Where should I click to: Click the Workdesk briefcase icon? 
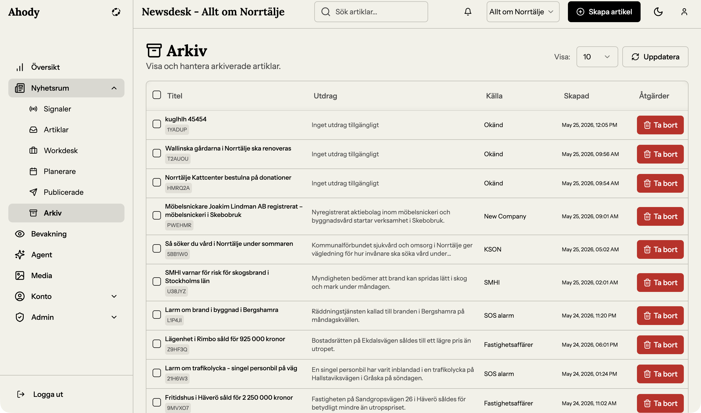[x=33, y=151]
